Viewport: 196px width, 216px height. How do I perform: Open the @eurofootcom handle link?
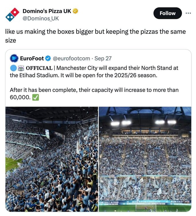click(71, 58)
